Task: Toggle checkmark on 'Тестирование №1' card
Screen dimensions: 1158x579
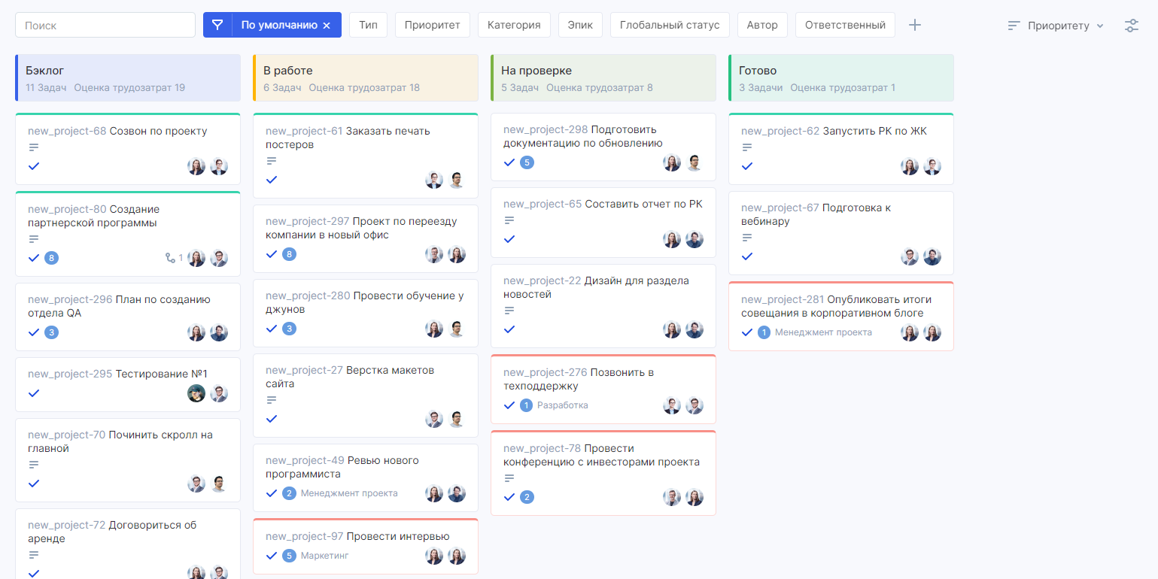Action: coord(34,393)
